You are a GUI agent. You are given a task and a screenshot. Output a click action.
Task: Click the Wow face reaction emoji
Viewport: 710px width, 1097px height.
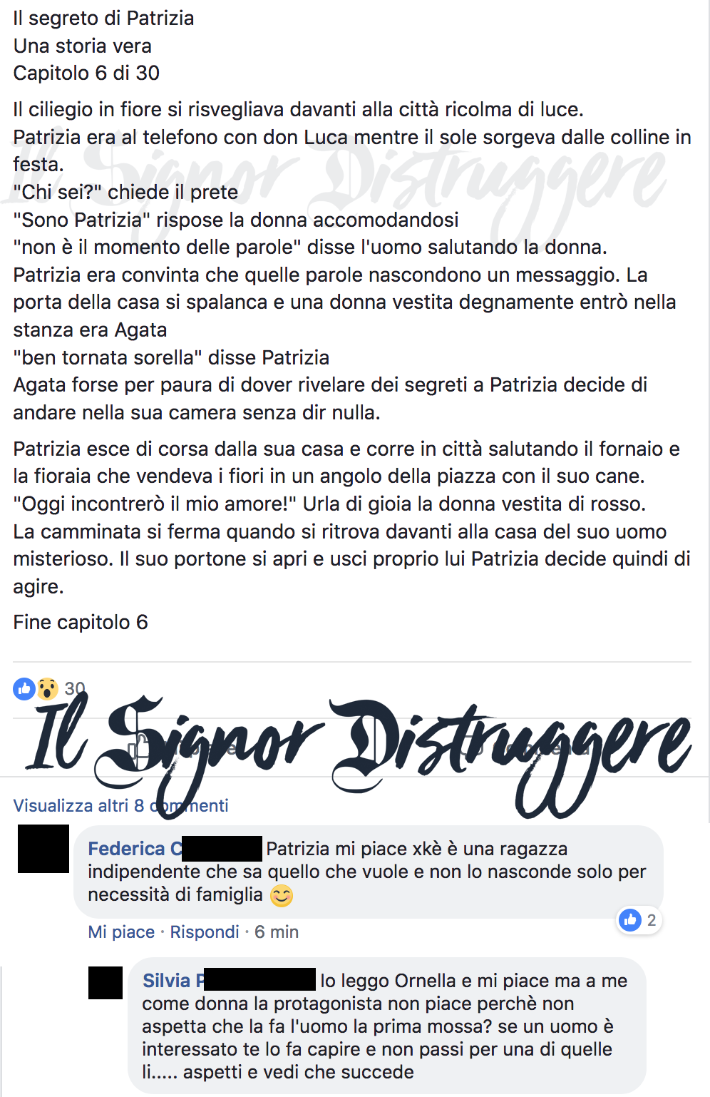click(48, 689)
